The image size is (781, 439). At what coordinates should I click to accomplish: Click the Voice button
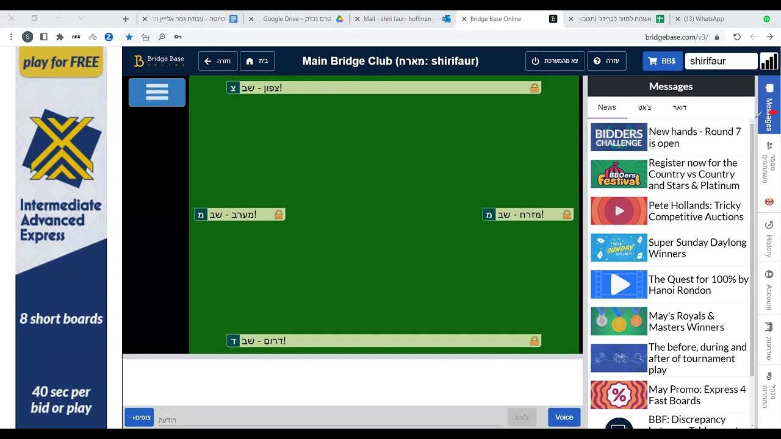(564, 417)
